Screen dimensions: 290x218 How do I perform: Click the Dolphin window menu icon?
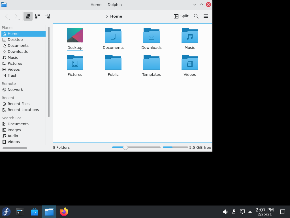(x=4, y=5)
